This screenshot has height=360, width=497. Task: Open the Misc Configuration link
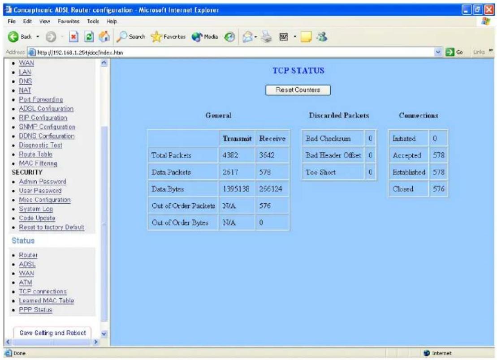pos(45,200)
